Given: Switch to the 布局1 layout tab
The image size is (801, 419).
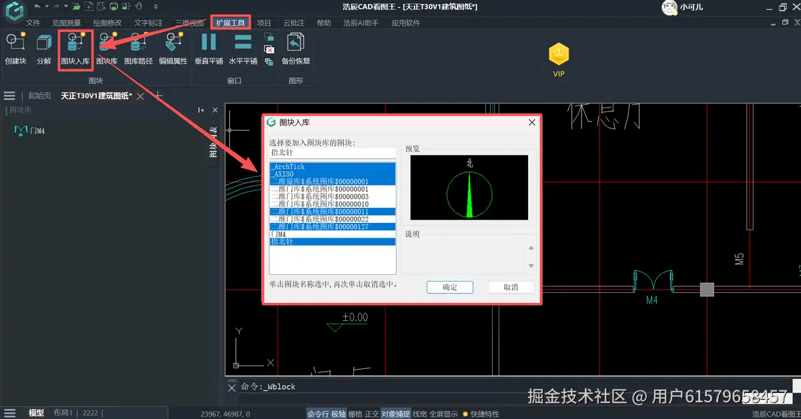Looking at the screenshot, I should [x=63, y=414].
